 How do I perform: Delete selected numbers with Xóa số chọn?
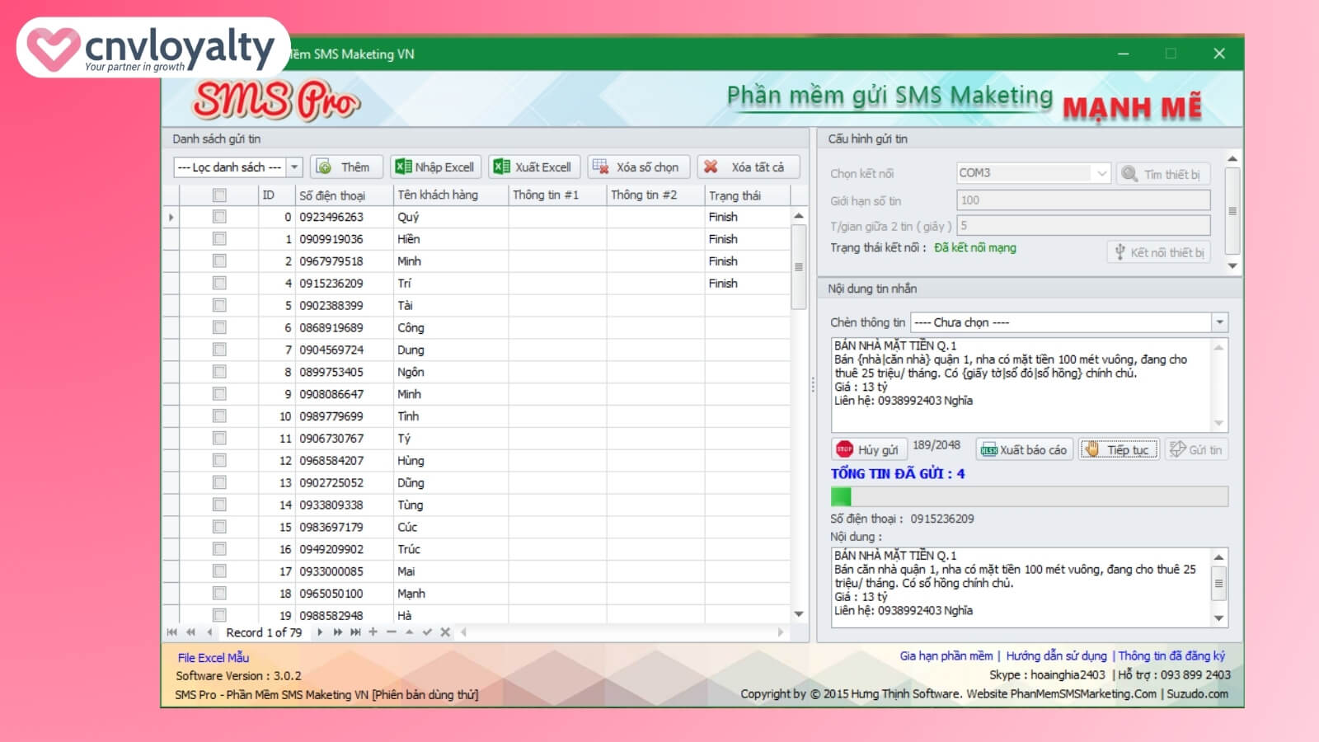point(637,167)
